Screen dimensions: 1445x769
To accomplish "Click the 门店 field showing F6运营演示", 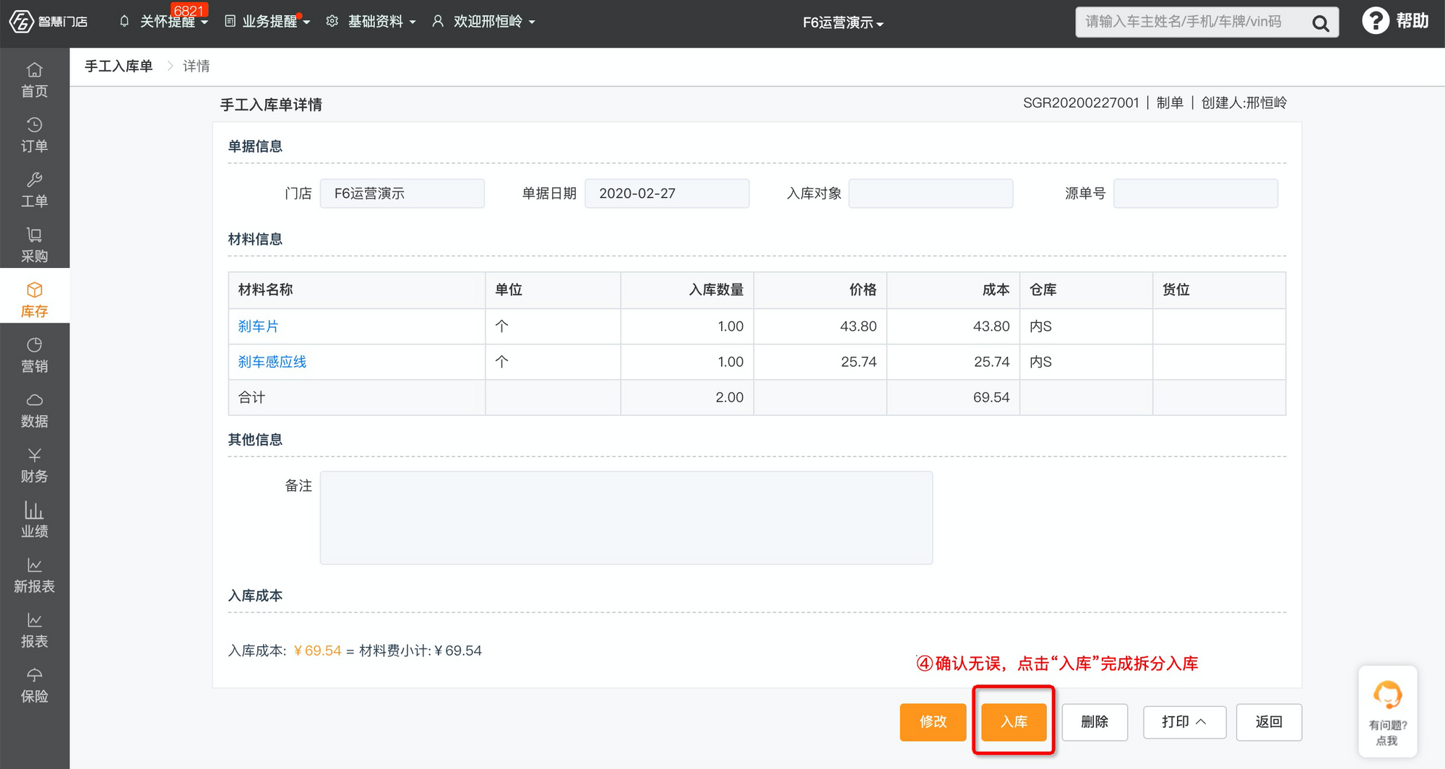I will tap(402, 194).
